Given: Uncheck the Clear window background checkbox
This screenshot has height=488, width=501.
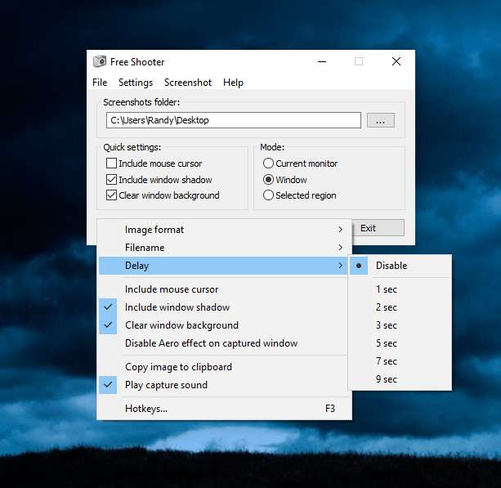Looking at the screenshot, I should 111,195.
